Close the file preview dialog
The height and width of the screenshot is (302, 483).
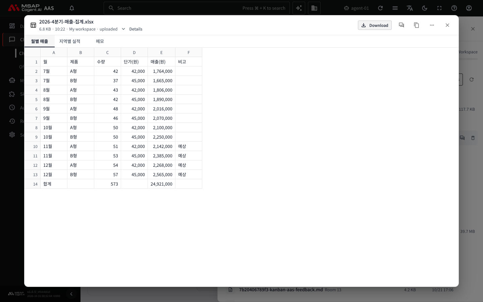[x=447, y=25]
